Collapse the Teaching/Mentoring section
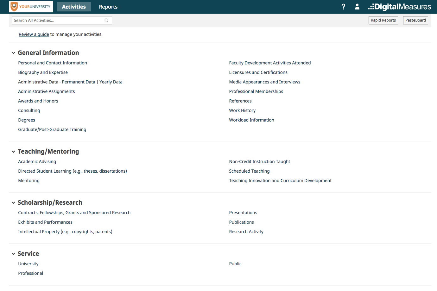 [x=13, y=152]
